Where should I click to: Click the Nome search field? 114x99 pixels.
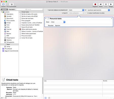29,9
